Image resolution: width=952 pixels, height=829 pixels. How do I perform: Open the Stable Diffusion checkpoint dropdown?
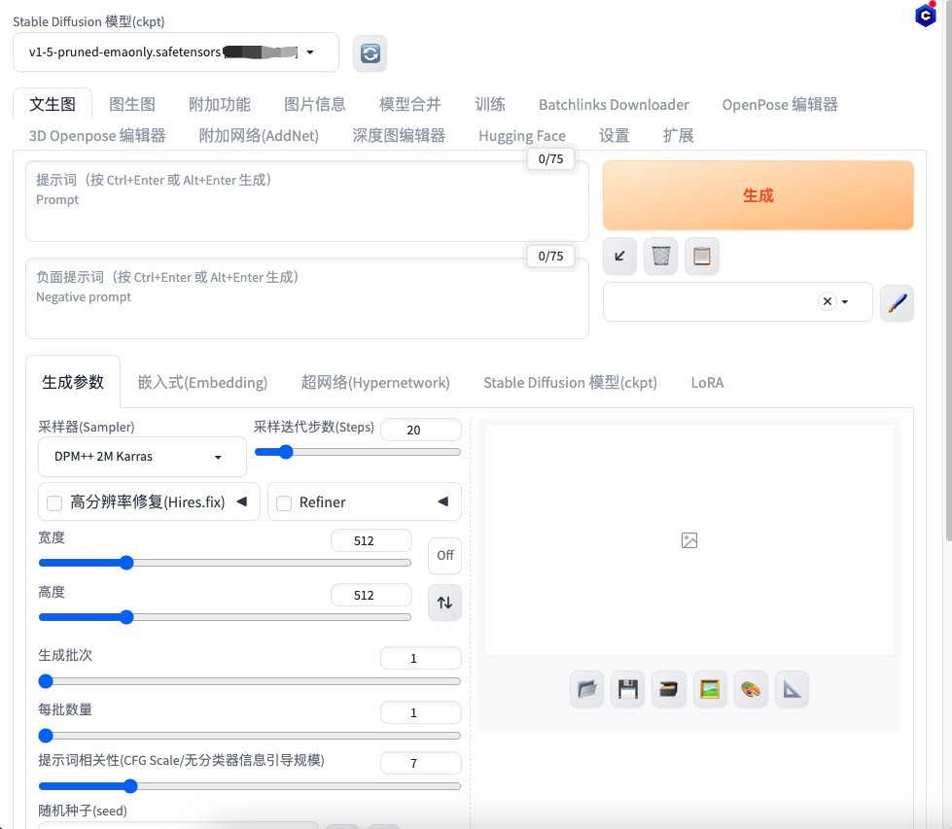coord(176,52)
